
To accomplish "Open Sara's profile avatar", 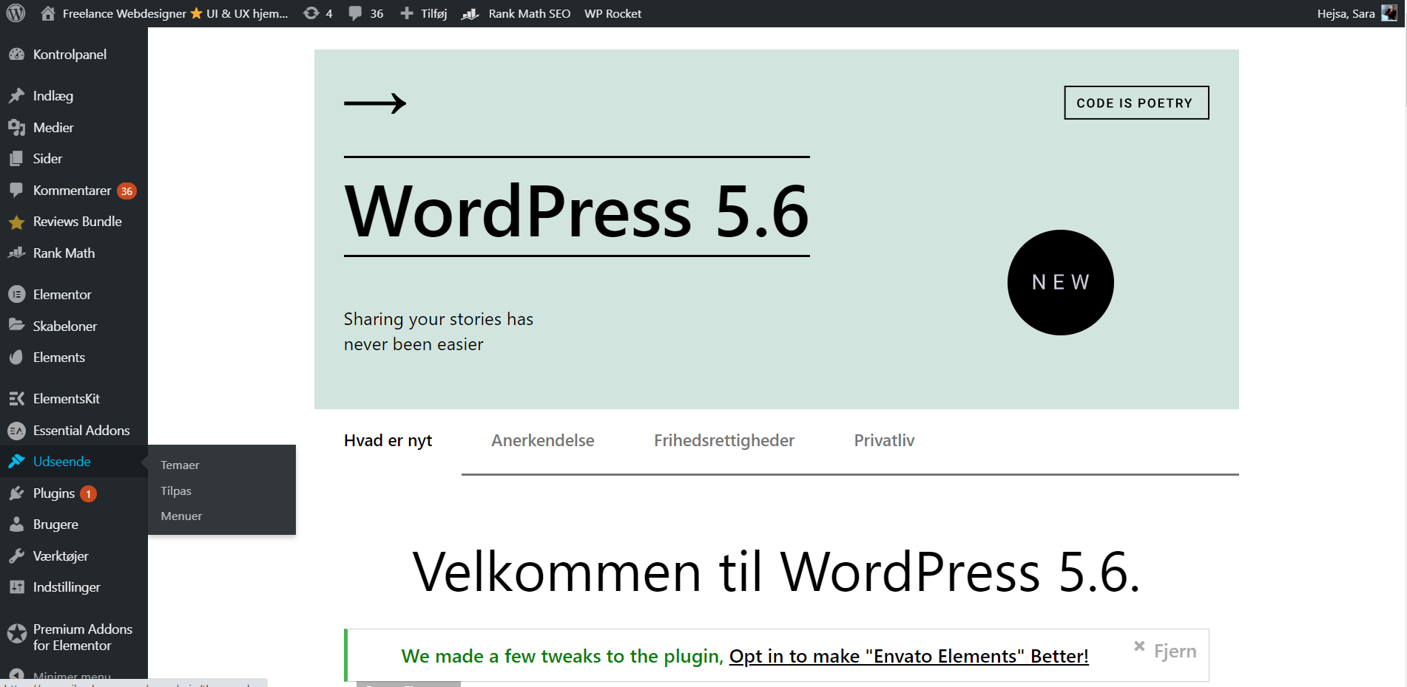I will tap(1389, 13).
